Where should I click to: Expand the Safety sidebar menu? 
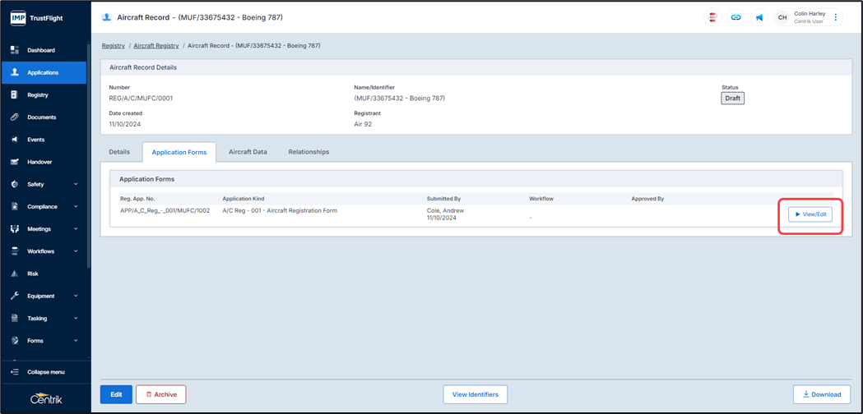click(x=76, y=185)
